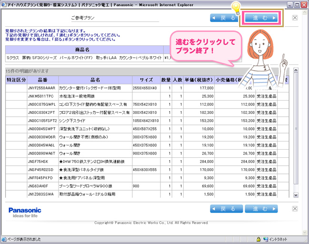Screen dimensions: 309x244
Task: Click the 品番 column header
Action: [42, 80]
